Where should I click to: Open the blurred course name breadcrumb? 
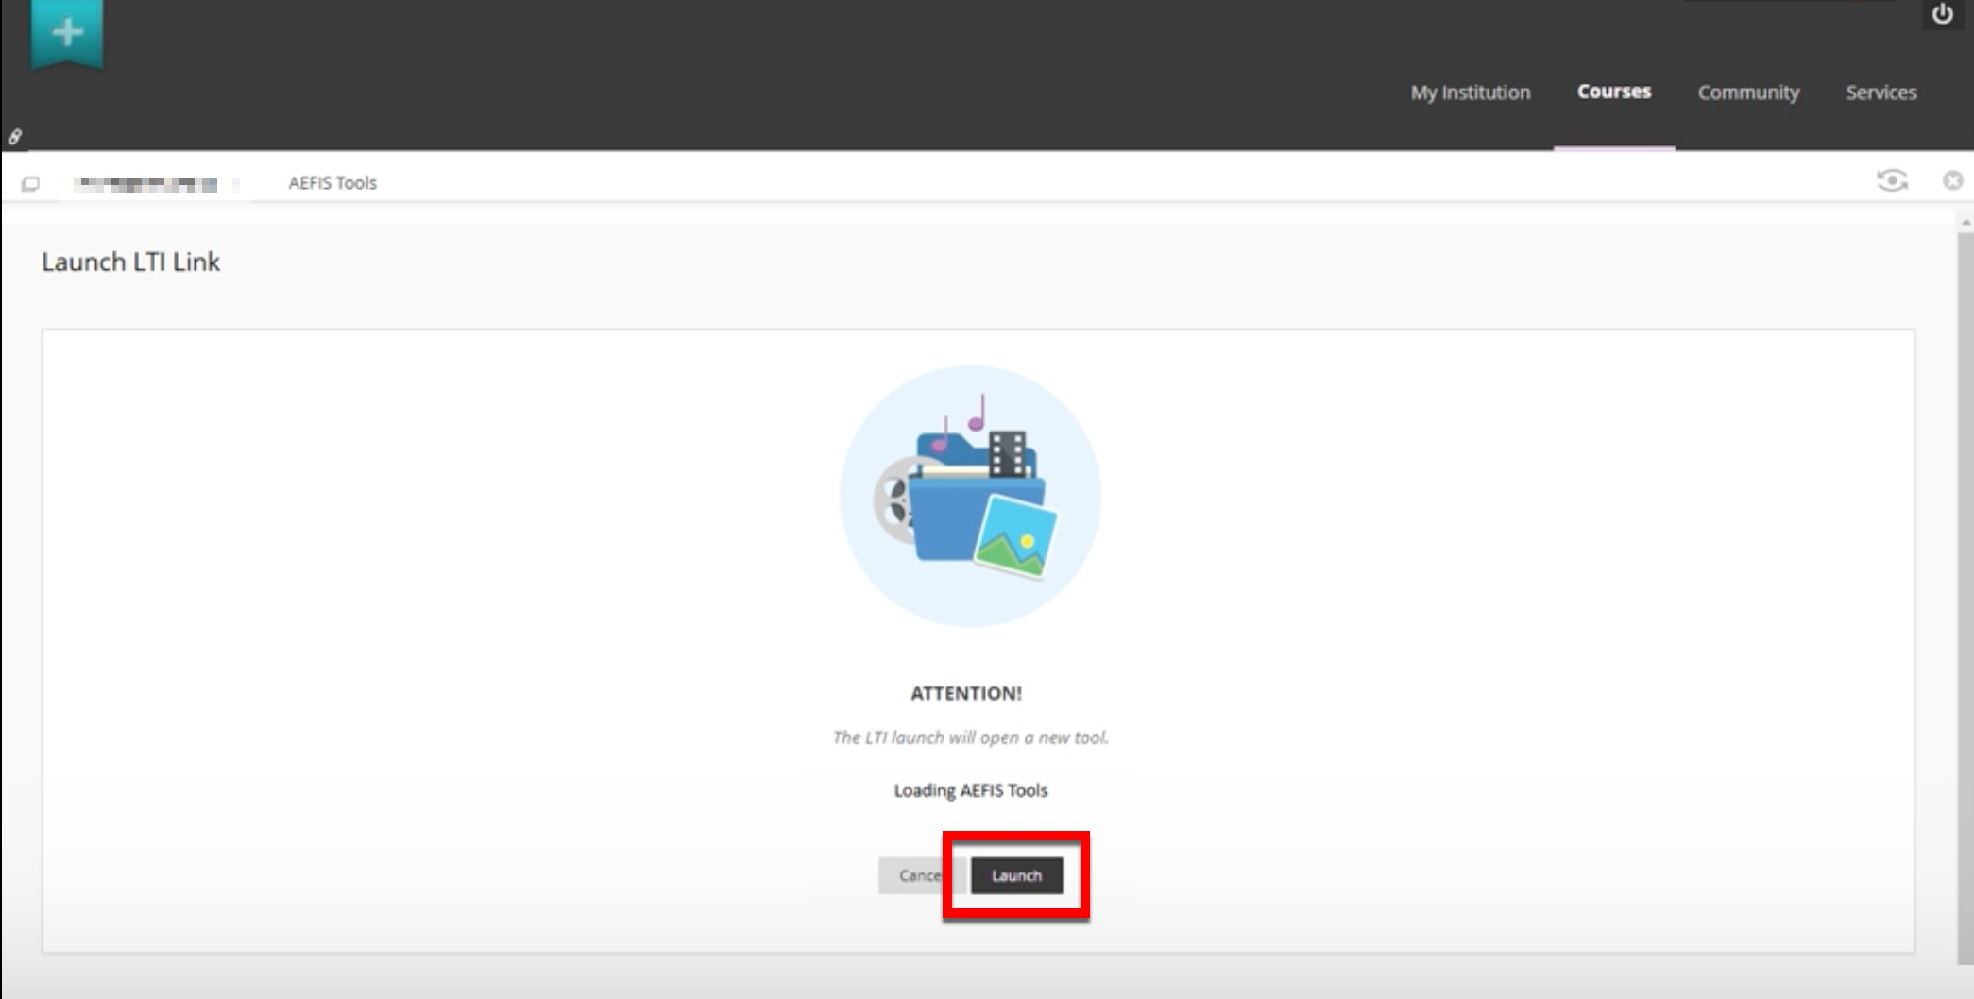(x=146, y=183)
